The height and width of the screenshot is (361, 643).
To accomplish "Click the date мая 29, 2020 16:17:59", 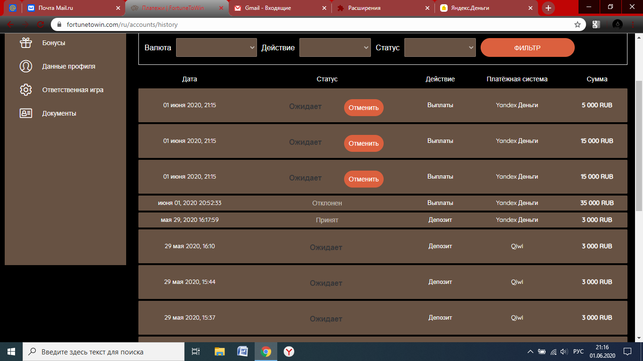I will (x=190, y=220).
